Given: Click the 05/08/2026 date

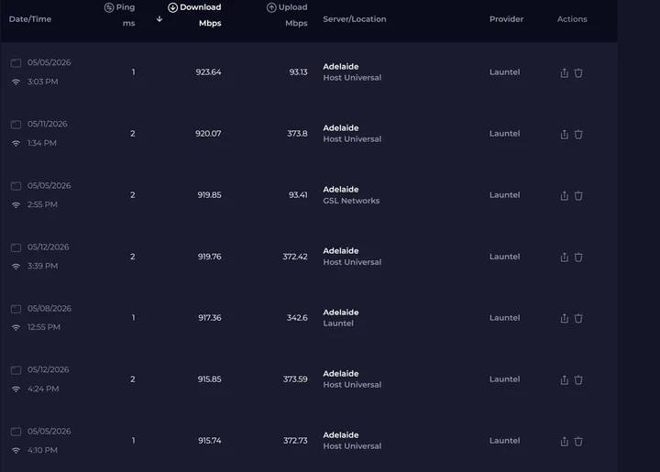Looking at the screenshot, I should (49, 308).
